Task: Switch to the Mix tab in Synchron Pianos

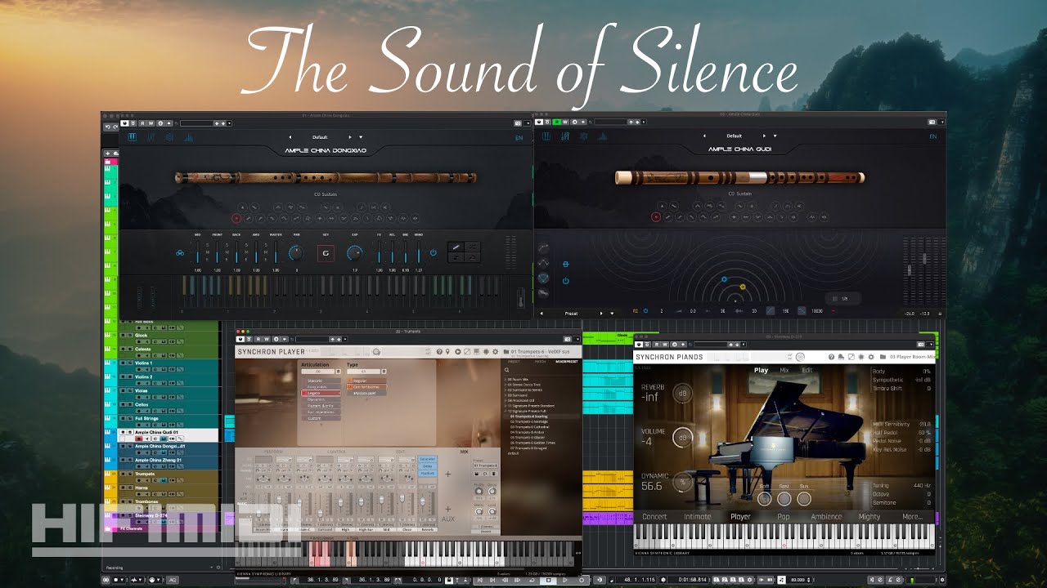Action: [x=784, y=370]
